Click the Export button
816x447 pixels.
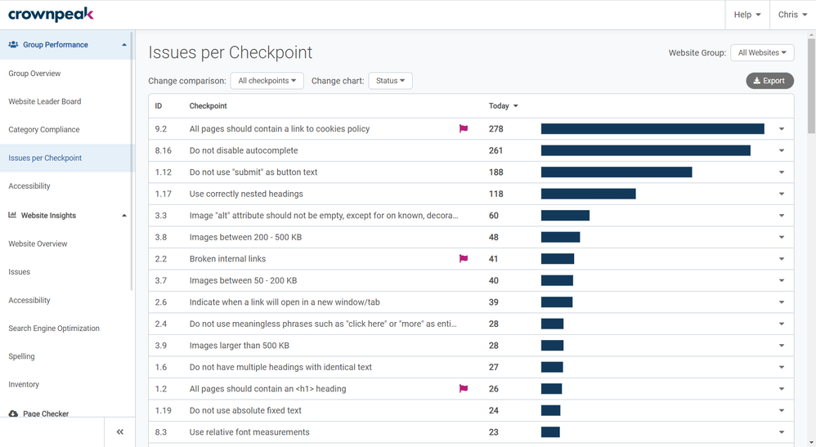769,81
